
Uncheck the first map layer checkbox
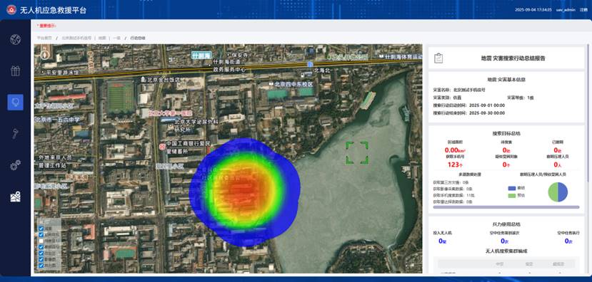tap(41, 228)
